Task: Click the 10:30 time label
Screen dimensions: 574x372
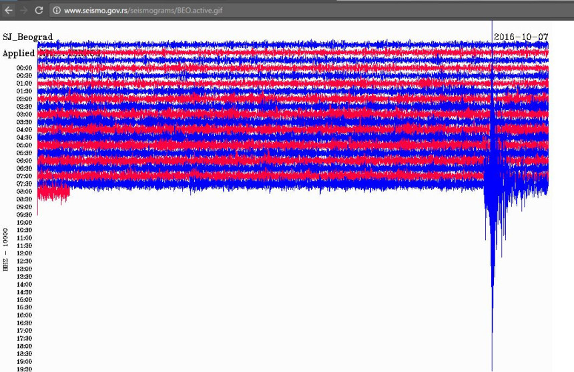Action: pos(24,230)
